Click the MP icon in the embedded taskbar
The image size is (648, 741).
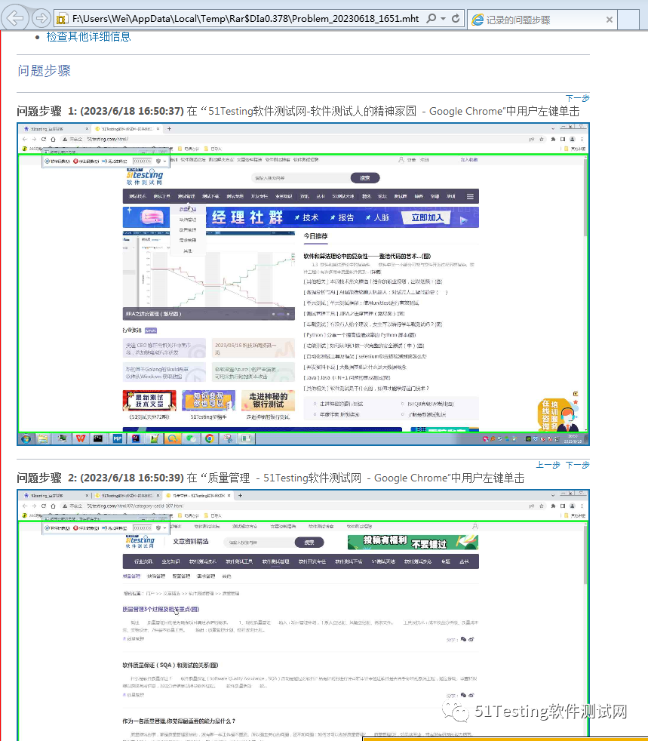point(116,438)
